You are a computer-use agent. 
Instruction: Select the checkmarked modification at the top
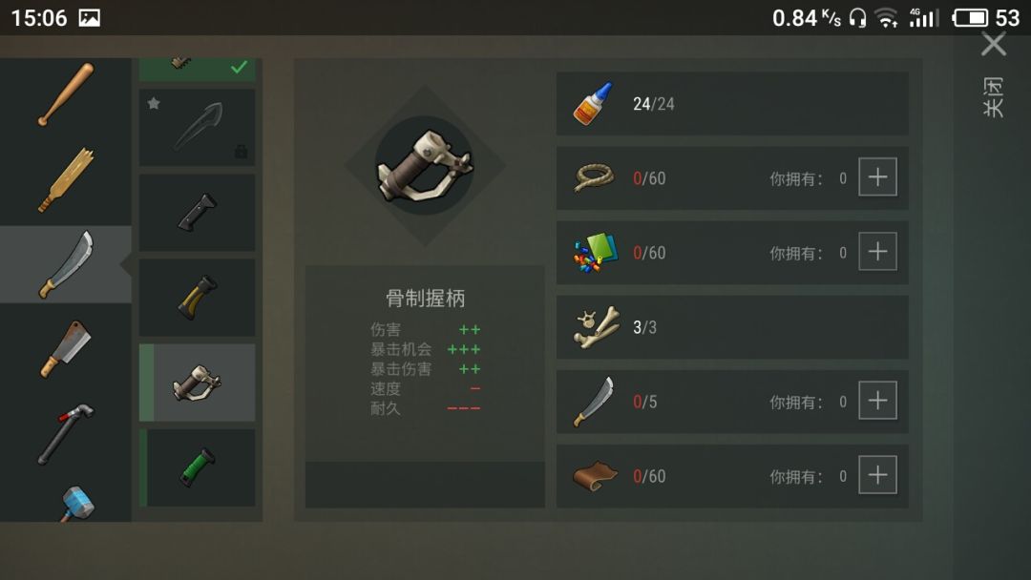(x=198, y=69)
